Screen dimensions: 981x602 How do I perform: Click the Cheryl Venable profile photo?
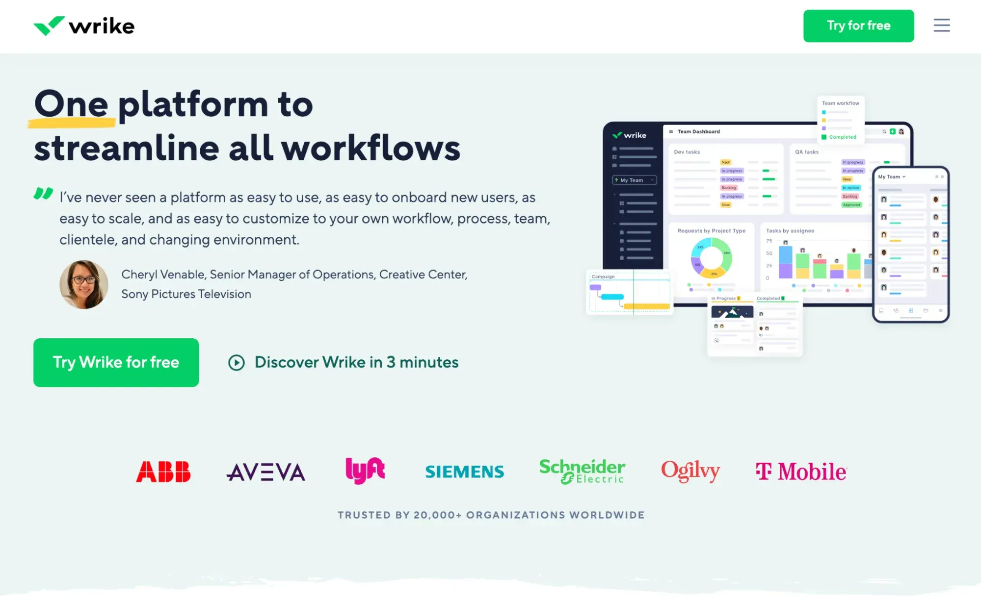click(x=82, y=284)
